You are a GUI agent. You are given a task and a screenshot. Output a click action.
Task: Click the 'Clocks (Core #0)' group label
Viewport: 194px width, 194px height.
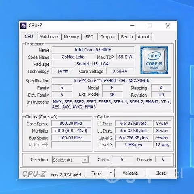pyautogui.click(x=41, y=117)
